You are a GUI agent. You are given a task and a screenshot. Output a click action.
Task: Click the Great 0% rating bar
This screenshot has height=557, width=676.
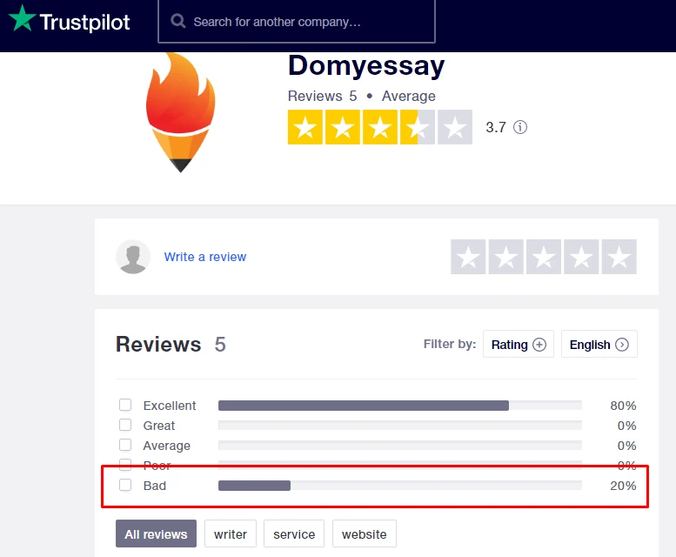tap(400, 426)
